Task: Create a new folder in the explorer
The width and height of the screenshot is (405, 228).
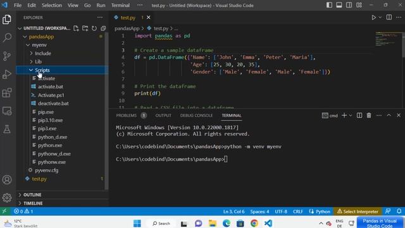Action: [85, 28]
